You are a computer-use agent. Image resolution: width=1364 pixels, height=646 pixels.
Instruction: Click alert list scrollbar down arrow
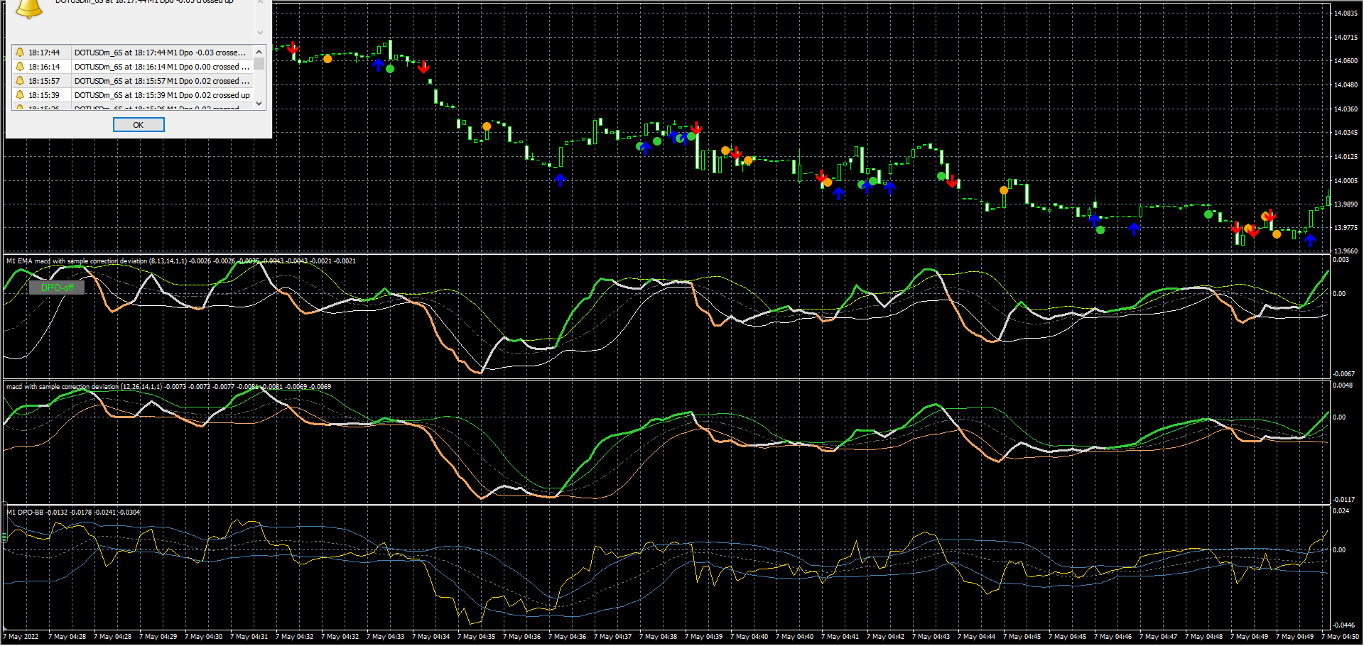[x=259, y=104]
